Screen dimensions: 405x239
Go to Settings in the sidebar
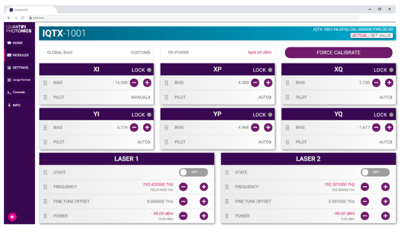[x=19, y=67]
